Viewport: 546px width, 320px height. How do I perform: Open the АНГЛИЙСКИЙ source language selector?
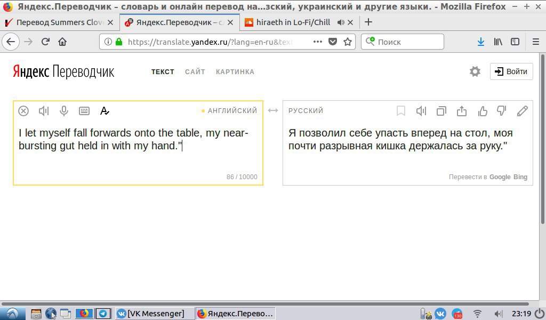pyautogui.click(x=232, y=111)
